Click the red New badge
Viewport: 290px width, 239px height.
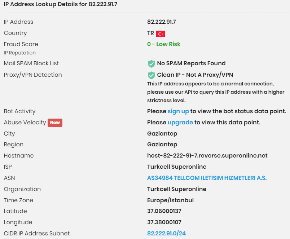click(55, 123)
